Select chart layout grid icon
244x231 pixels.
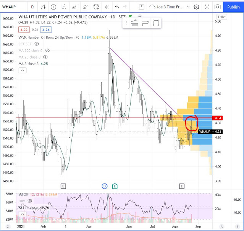[141, 7]
